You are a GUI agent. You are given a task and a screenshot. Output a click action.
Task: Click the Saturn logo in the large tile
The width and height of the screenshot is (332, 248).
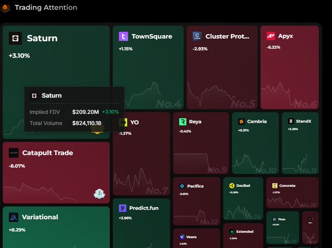(15, 38)
